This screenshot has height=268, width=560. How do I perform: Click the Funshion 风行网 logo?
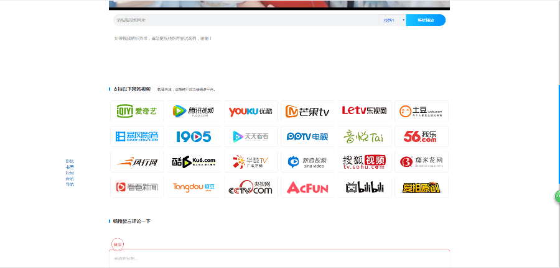point(137,162)
